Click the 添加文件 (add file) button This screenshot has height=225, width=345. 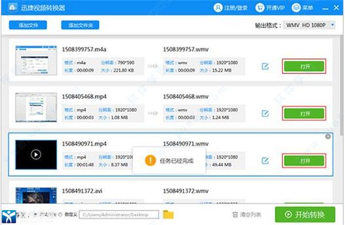point(28,25)
